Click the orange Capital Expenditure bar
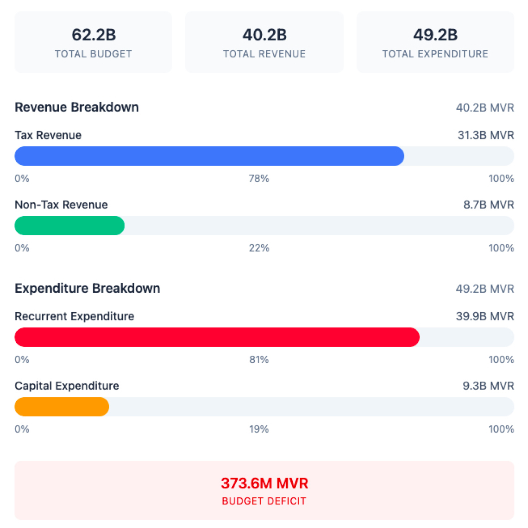 62,407
